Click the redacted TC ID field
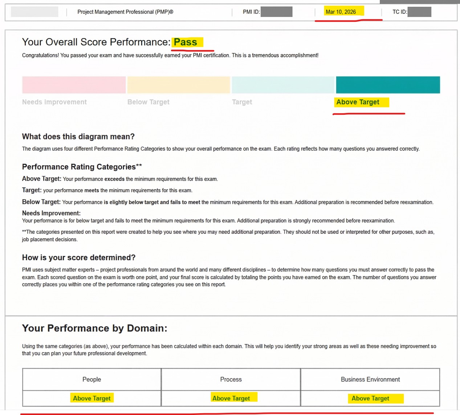 (419, 12)
